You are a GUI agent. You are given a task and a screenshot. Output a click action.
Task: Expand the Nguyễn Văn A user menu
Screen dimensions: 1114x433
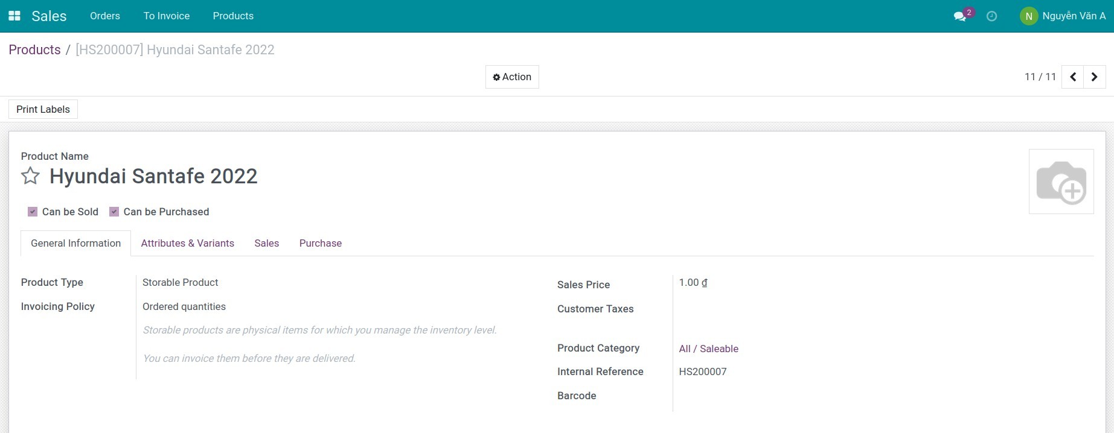[x=1074, y=16]
